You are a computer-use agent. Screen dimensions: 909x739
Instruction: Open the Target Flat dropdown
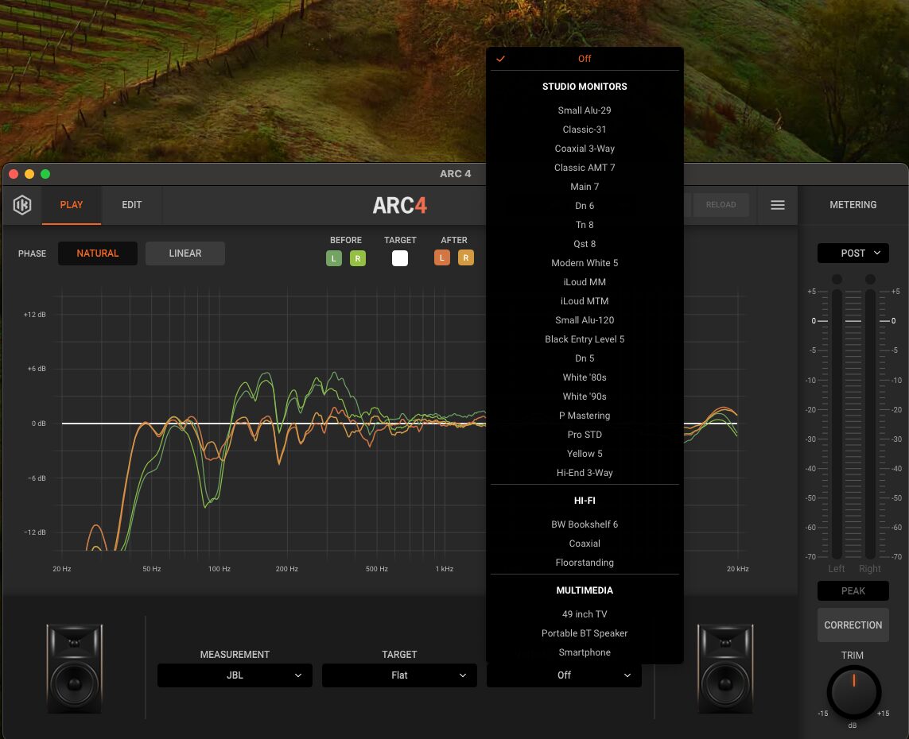399,675
